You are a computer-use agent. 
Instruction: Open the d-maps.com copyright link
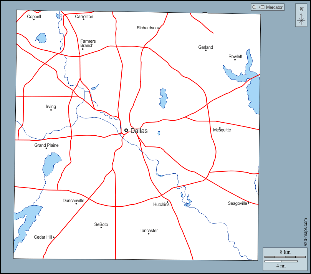(x=305, y=232)
